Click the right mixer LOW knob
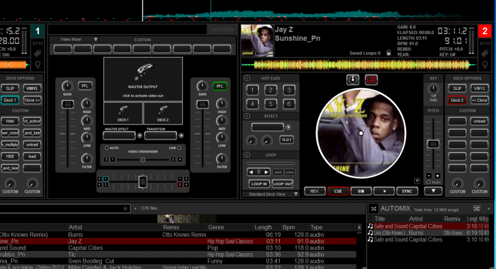 [x=221, y=138]
